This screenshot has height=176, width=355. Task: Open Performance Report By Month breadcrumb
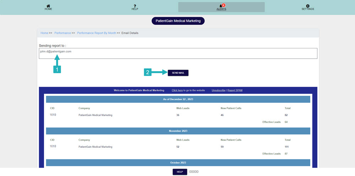click(97, 33)
